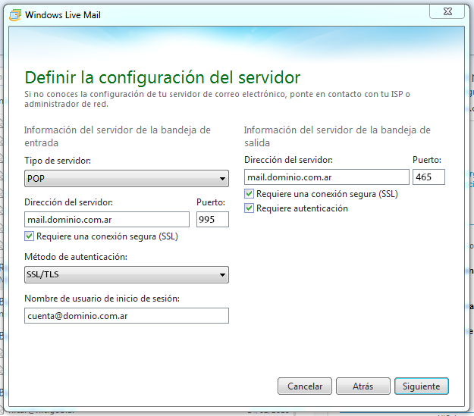474x416 pixels.
Task: Click the incoming Dirección del servidor label
Action: 68,202
